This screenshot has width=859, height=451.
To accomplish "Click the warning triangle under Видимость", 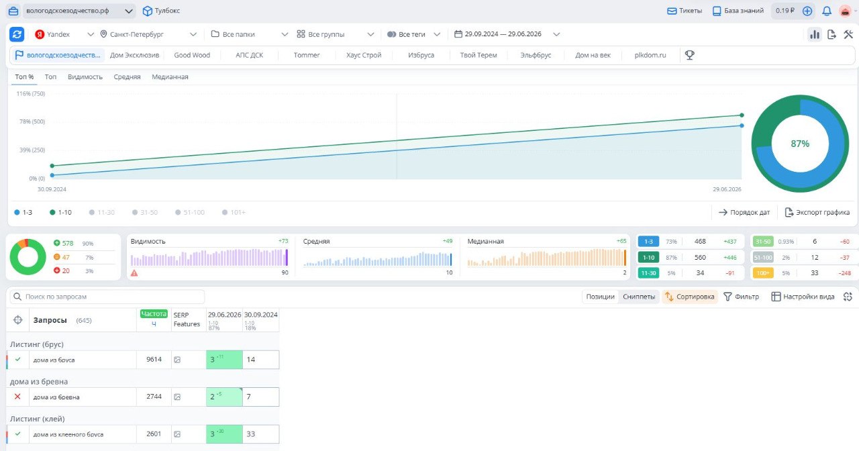I will (135, 273).
